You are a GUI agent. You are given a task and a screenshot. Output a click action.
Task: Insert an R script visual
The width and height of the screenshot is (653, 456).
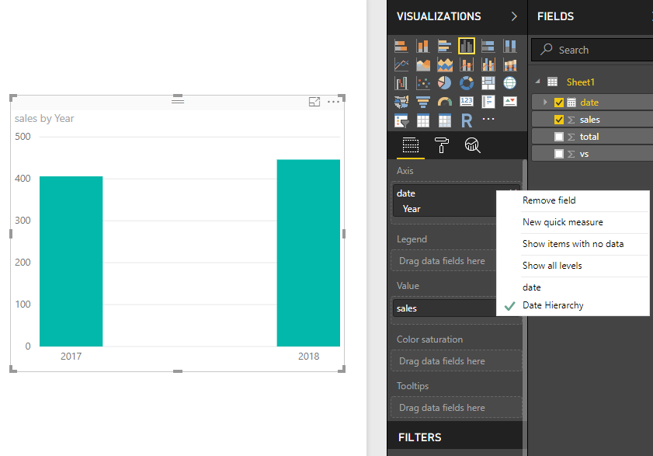[x=467, y=120]
